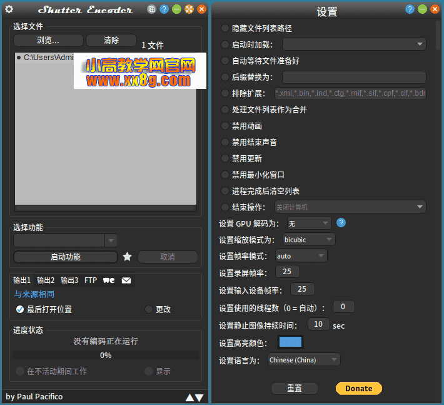Click the by Paul Pacifico credit text

(x=34, y=396)
